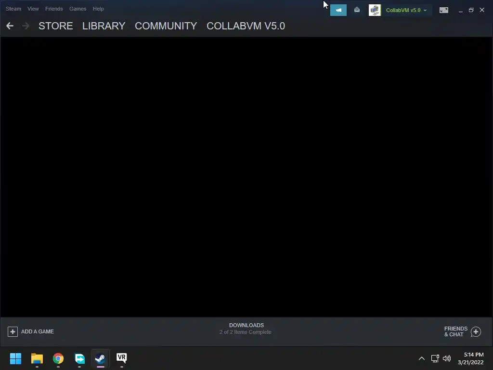Launch Google Chrome from the taskbar
This screenshot has height=370, width=493.
[58, 358]
